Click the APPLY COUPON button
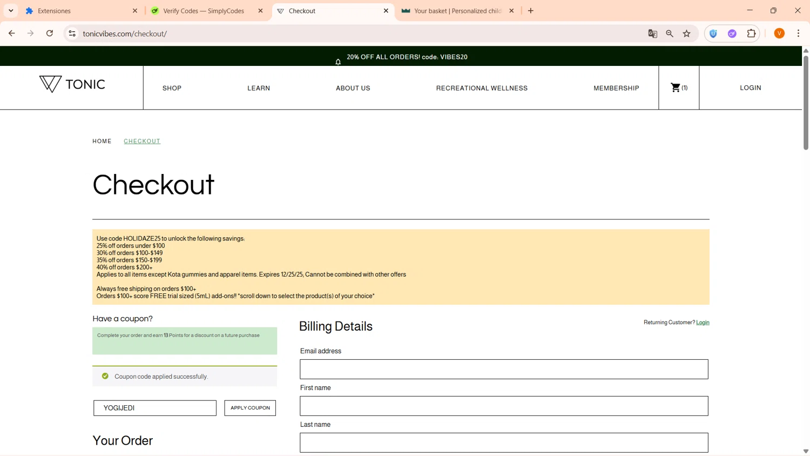 pos(250,408)
